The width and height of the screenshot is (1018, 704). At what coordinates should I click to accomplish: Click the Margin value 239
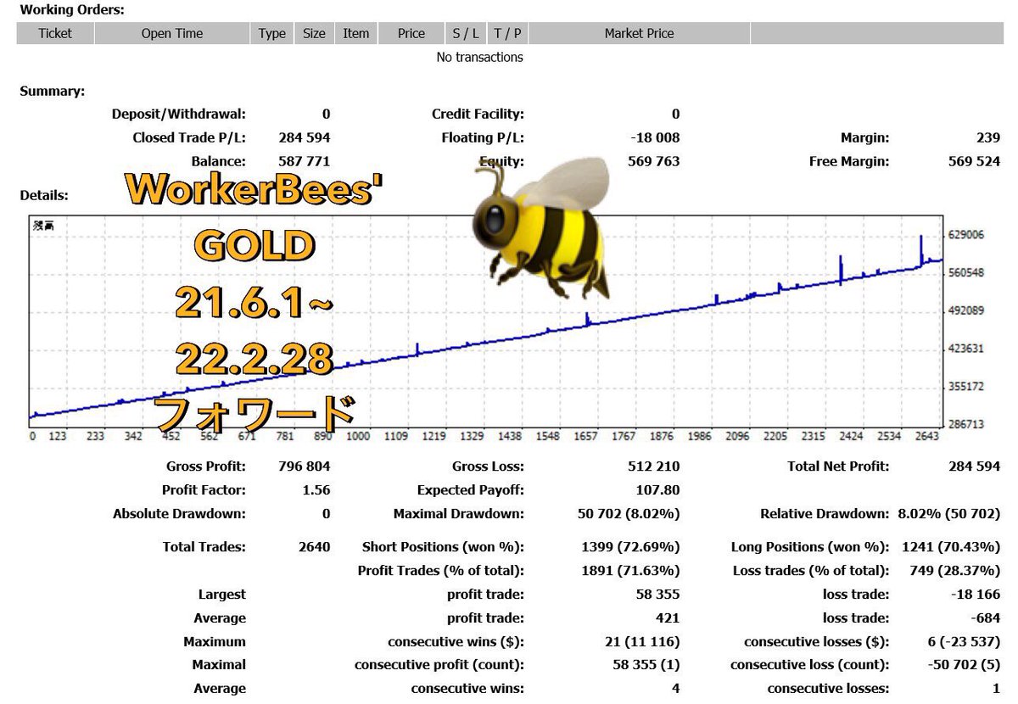click(987, 137)
